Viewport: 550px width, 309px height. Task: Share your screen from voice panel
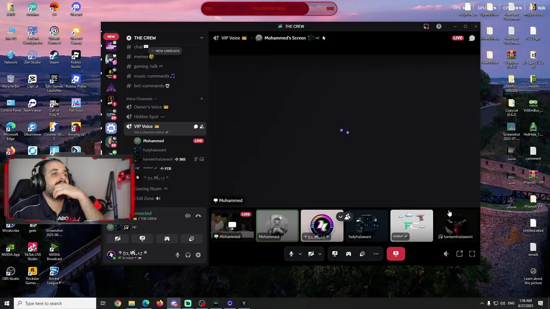(142, 239)
